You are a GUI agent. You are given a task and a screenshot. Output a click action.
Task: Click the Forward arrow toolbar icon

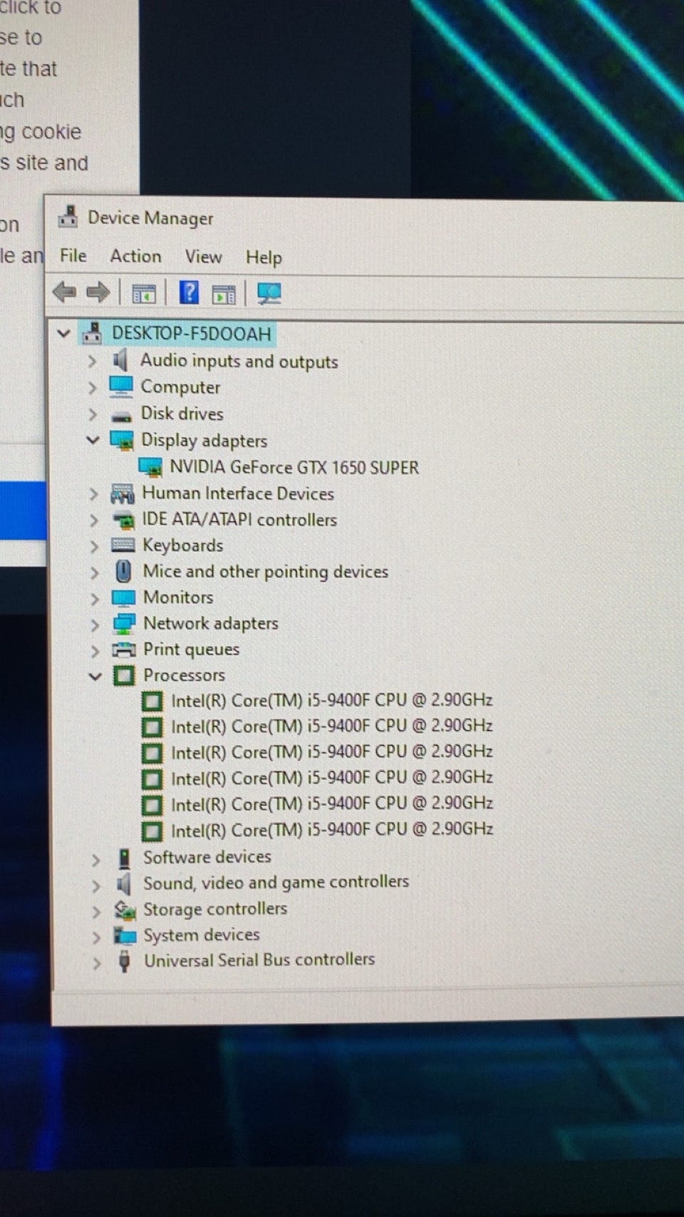point(98,292)
